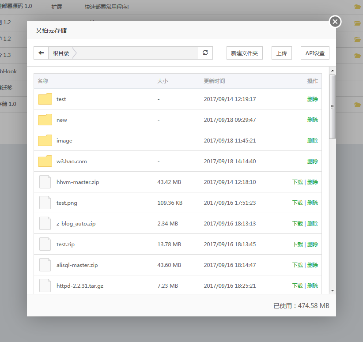Open the image folder icon

pyautogui.click(x=45, y=141)
